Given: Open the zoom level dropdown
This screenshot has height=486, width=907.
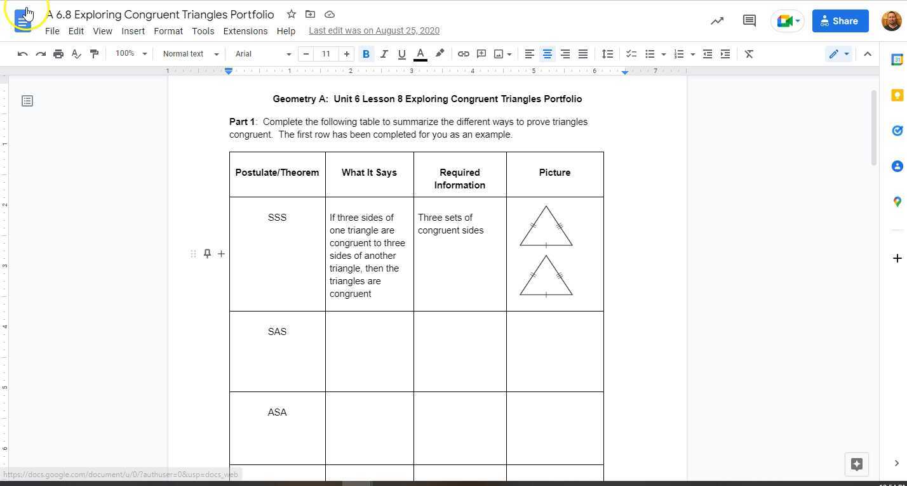Looking at the screenshot, I should tap(131, 54).
